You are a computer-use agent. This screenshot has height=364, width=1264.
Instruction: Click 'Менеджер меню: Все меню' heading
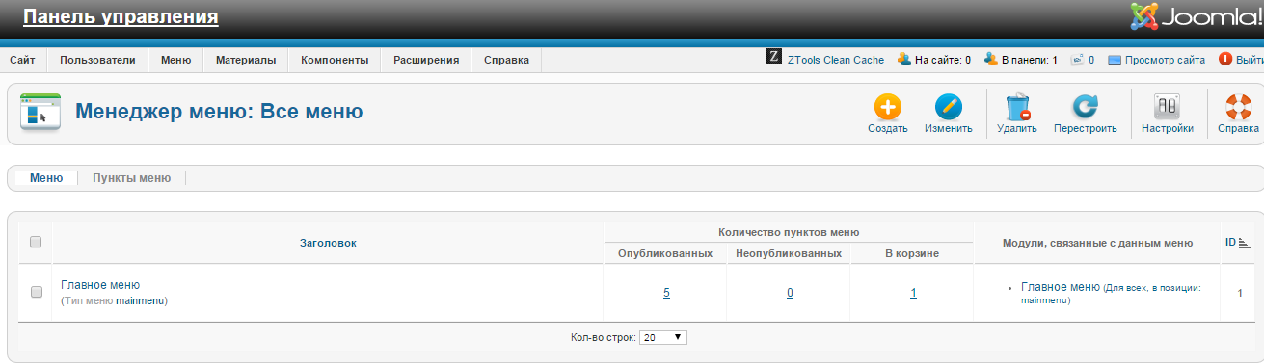(x=219, y=112)
